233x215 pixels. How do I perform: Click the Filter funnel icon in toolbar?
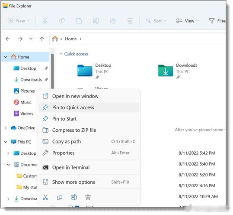[211, 21]
